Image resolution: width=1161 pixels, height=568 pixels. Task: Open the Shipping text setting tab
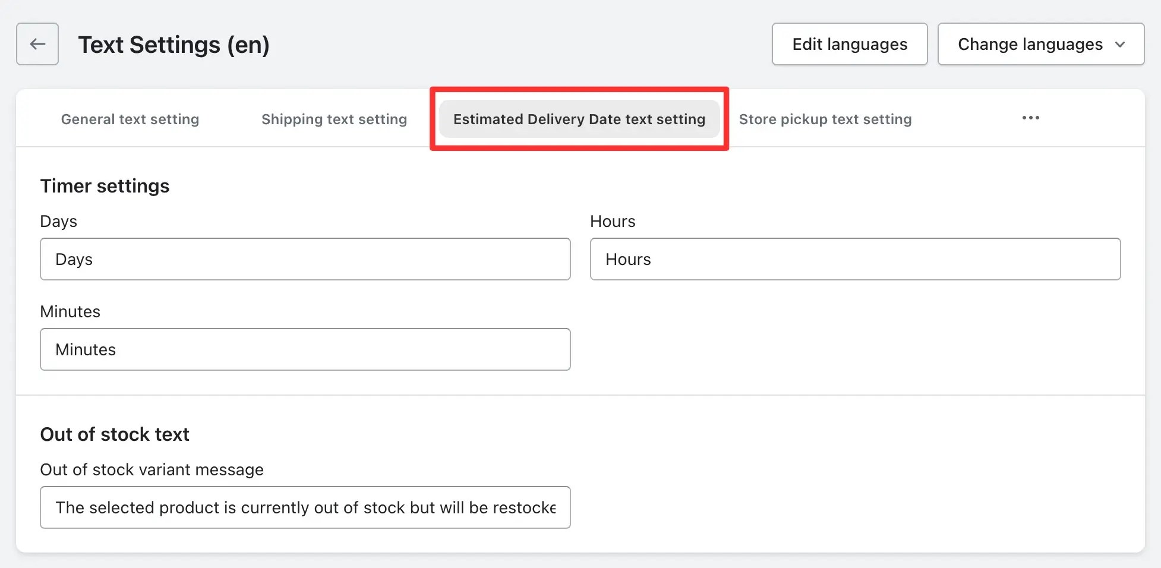(334, 119)
